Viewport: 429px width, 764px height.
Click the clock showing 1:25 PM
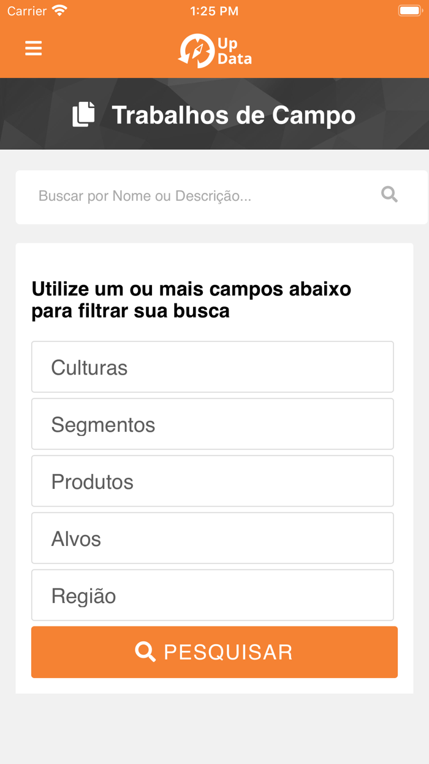coord(214,10)
